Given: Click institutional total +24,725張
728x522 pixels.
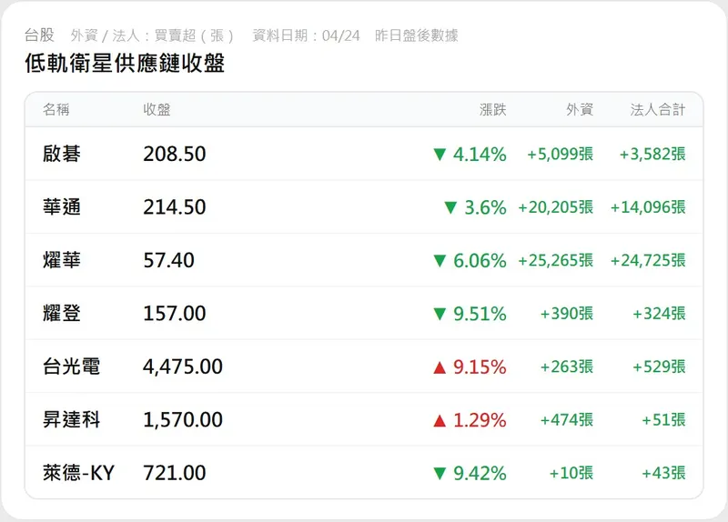Looking at the screenshot, I should [x=648, y=260].
